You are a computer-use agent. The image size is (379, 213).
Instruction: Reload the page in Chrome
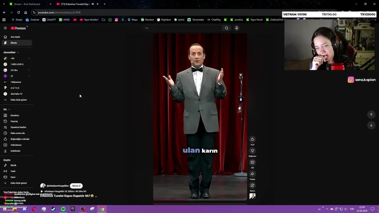click(18, 12)
